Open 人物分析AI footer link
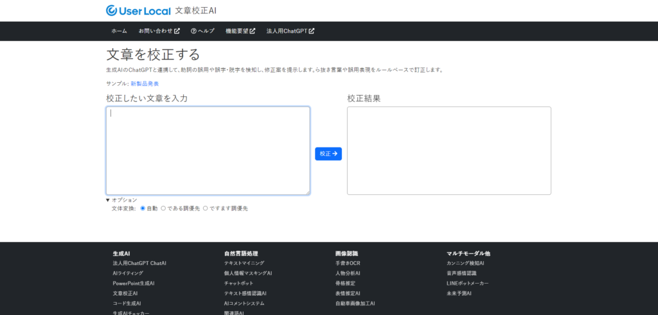 [x=348, y=273]
